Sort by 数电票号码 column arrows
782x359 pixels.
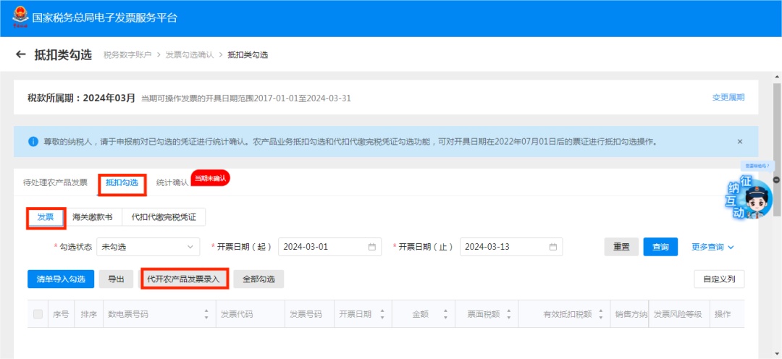[206, 314]
